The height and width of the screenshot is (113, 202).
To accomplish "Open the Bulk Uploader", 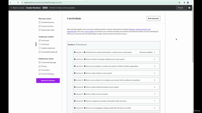I will pyautogui.click(x=153, y=19).
